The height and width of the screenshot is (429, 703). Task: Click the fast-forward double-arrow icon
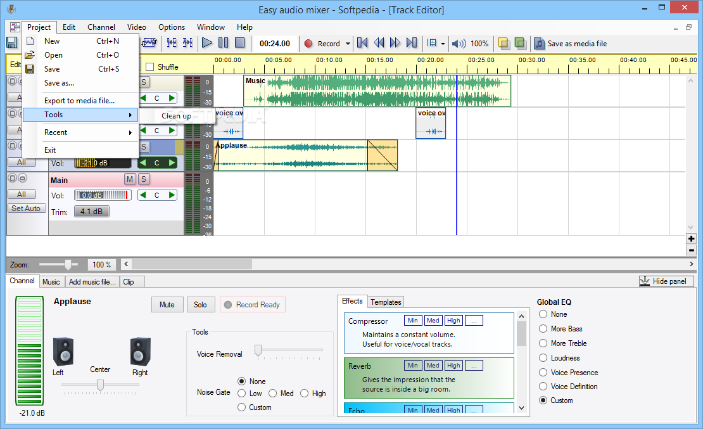point(395,43)
